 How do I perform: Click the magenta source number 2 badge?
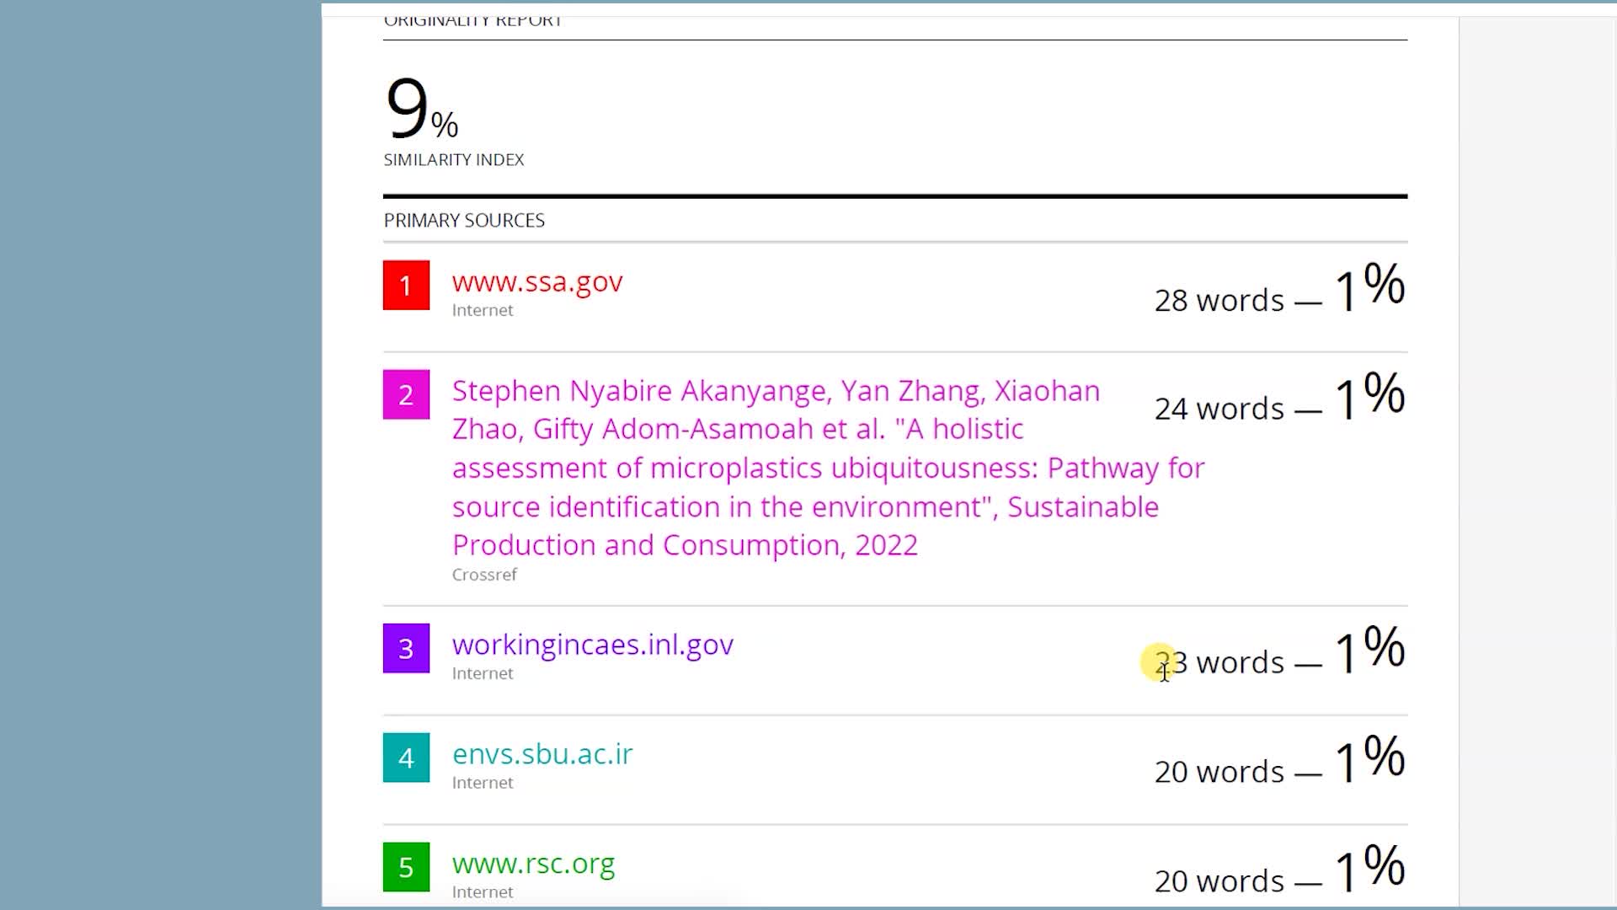coord(406,394)
